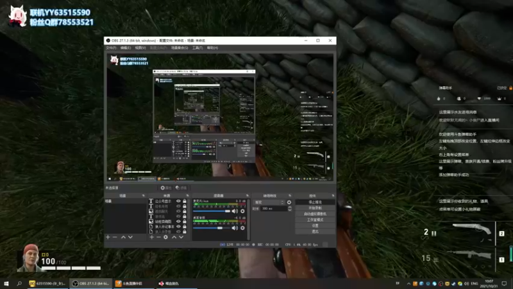Move the selected source up

click(174, 237)
